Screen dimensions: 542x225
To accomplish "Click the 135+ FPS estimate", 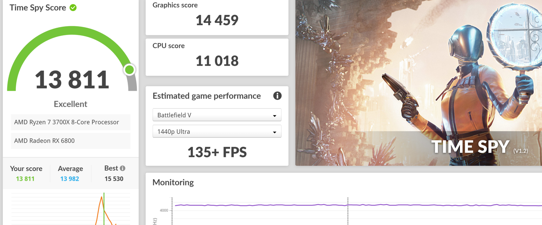I will point(217,152).
